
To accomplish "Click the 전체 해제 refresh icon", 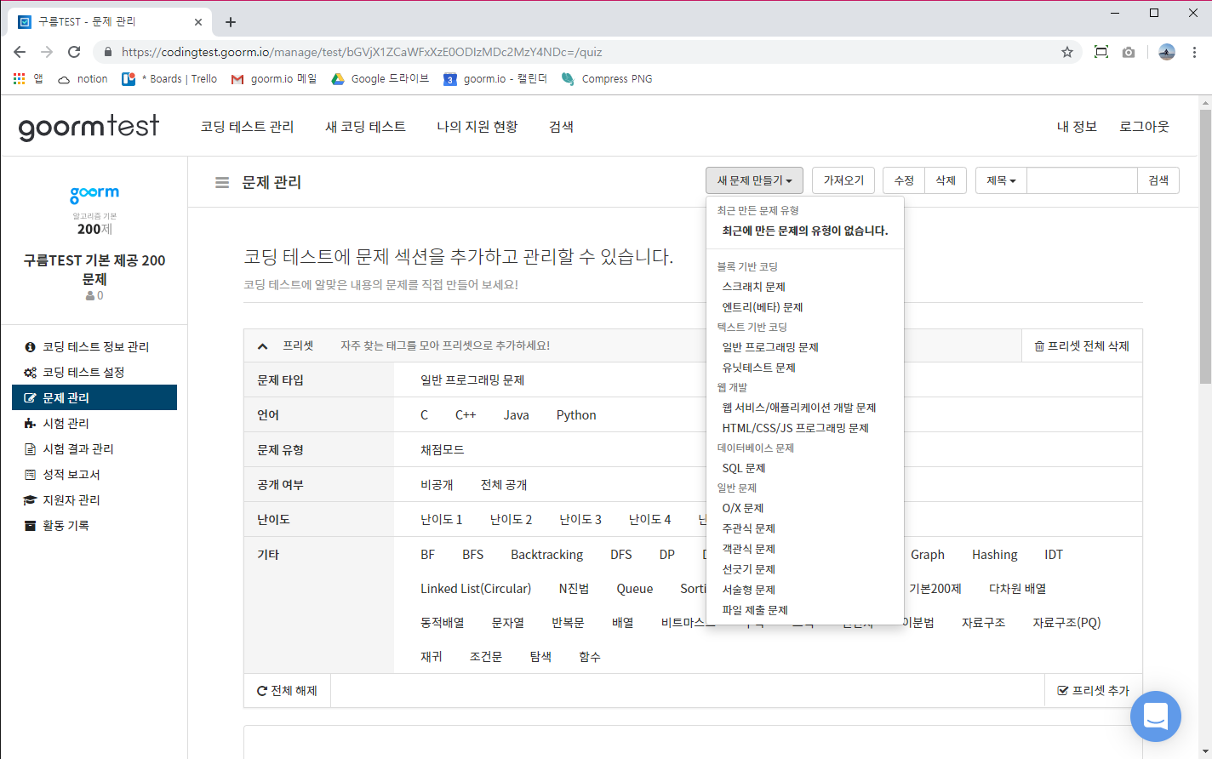I will coord(260,690).
